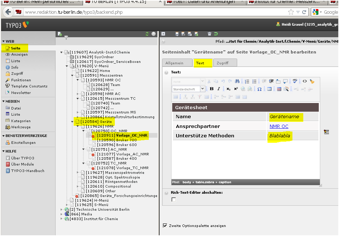Expand the [120598] NMR AC tree node
This screenshot has height=236, width=339.
[78, 94]
